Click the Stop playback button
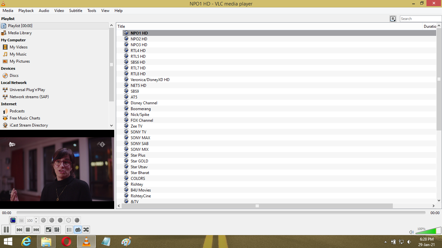 (28, 230)
